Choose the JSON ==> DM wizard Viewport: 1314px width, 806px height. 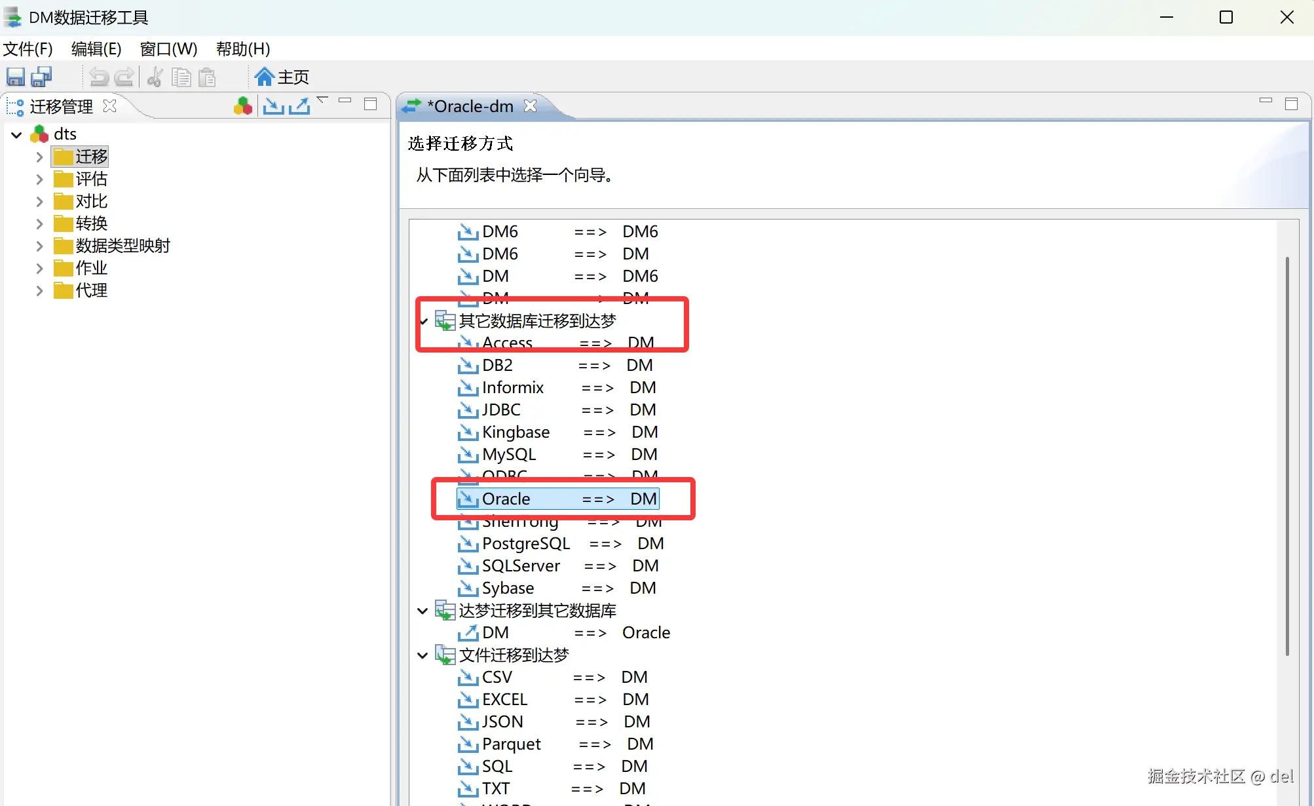pyautogui.click(x=554, y=721)
